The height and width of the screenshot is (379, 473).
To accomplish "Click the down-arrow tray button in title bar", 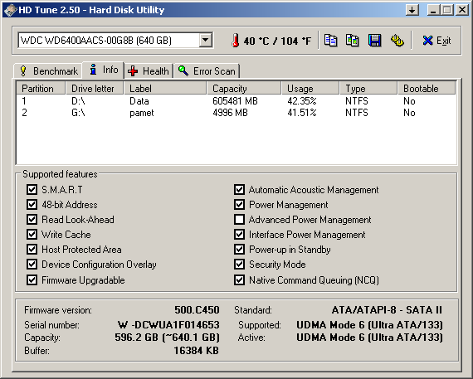I will pos(412,10).
